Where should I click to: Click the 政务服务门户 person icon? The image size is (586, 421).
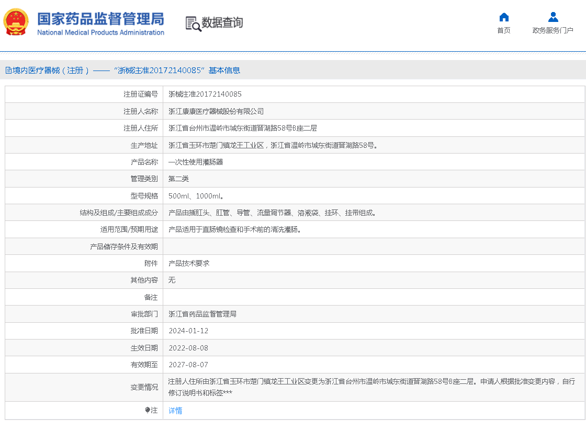pyautogui.click(x=553, y=16)
